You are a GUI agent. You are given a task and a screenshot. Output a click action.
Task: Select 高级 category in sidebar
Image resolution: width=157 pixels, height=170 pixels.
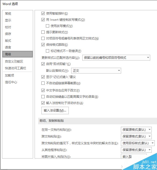pos(18,54)
